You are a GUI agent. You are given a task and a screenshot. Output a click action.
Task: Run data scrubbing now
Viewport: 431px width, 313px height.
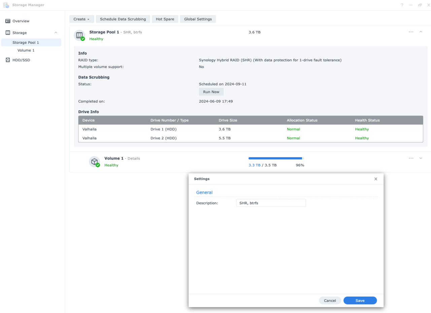211,92
